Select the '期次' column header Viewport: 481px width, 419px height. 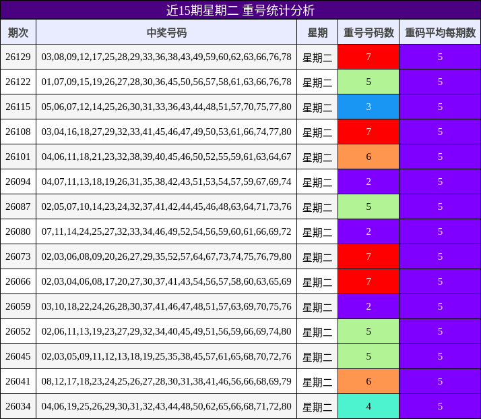(x=18, y=32)
